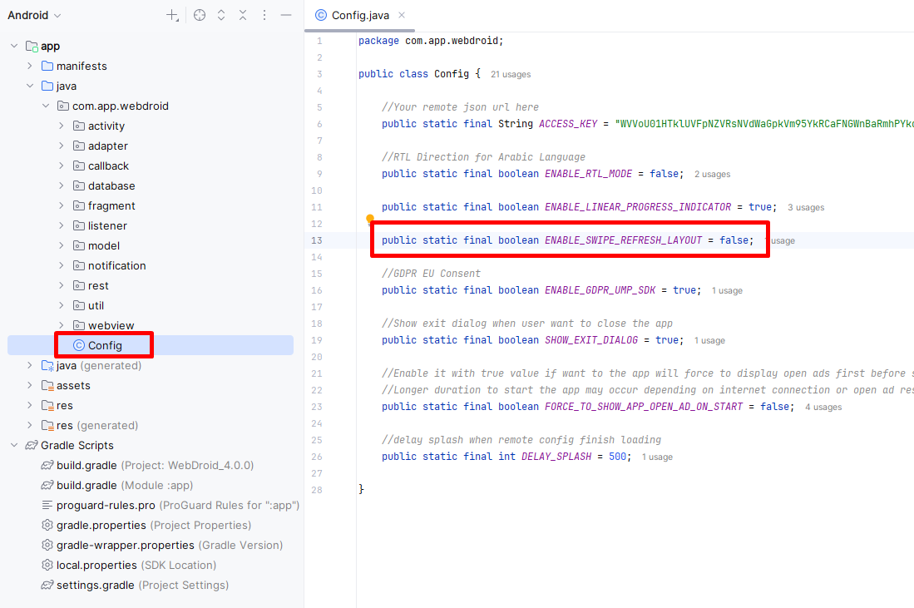Click the Config class C icon in tree
The width and height of the screenshot is (914, 608).
tap(79, 345)
